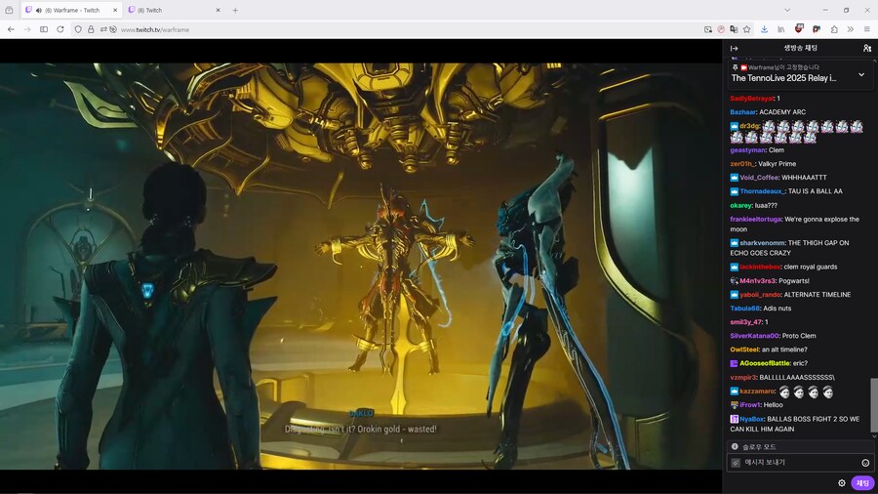Click SilverKatana00's username
This screenshot has width=878, height=494.
point(754,336)
